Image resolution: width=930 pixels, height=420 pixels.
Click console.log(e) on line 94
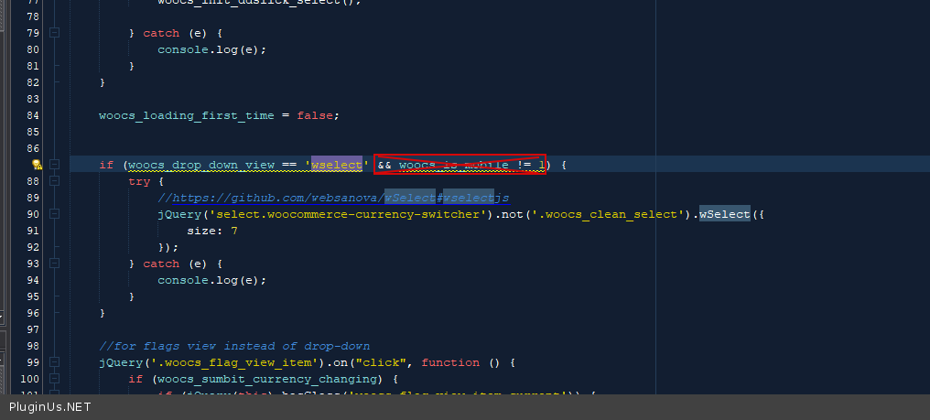(x=211, y=280)
